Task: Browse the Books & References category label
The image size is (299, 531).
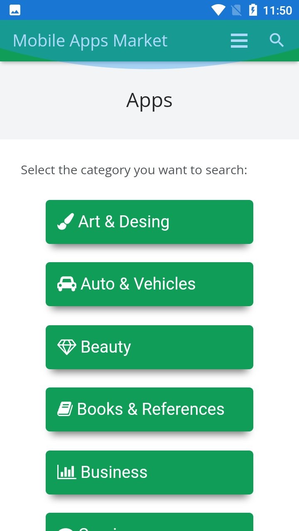Action: (x=151, y=409)
